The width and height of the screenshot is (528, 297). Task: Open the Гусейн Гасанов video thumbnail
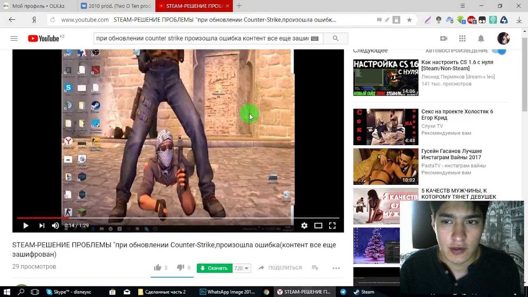(x=386, y=167)
